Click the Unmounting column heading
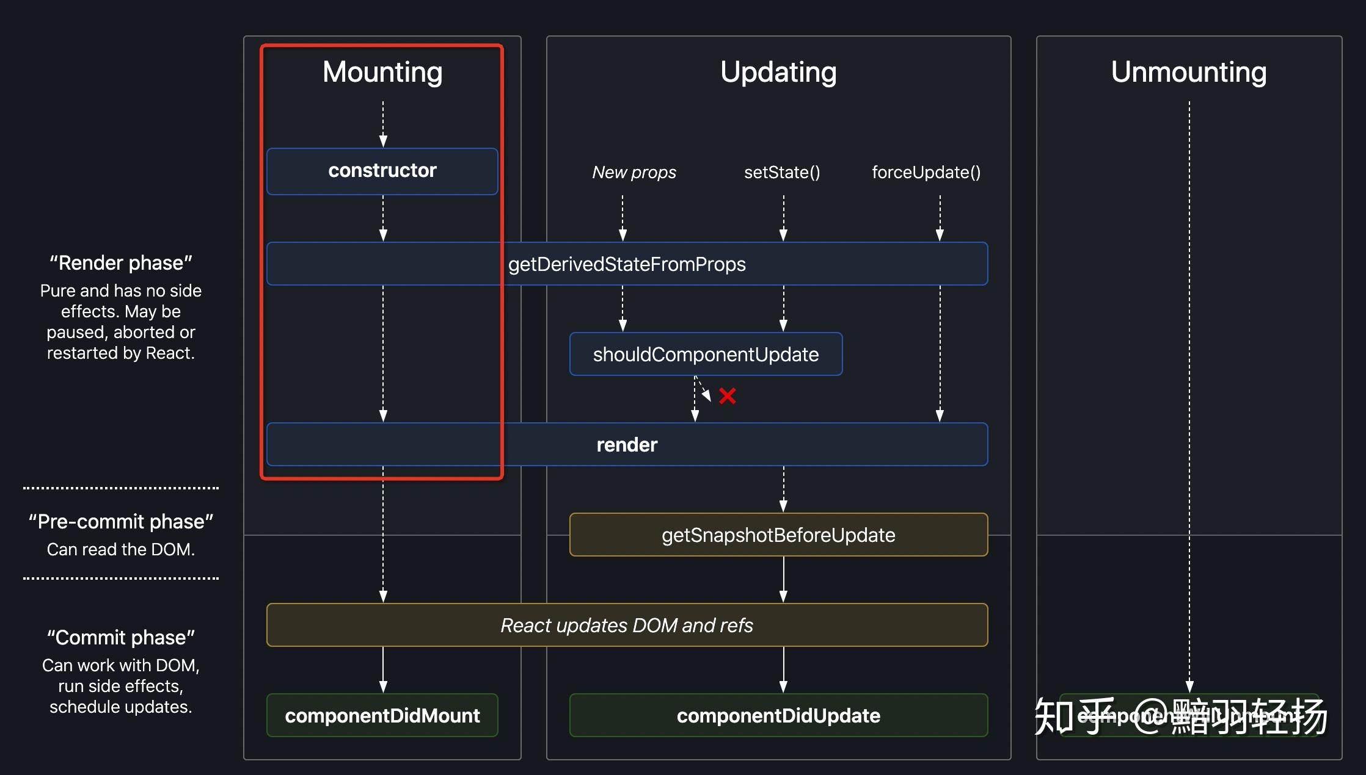Viewport: 1366px width, 775px height. 1189,72
